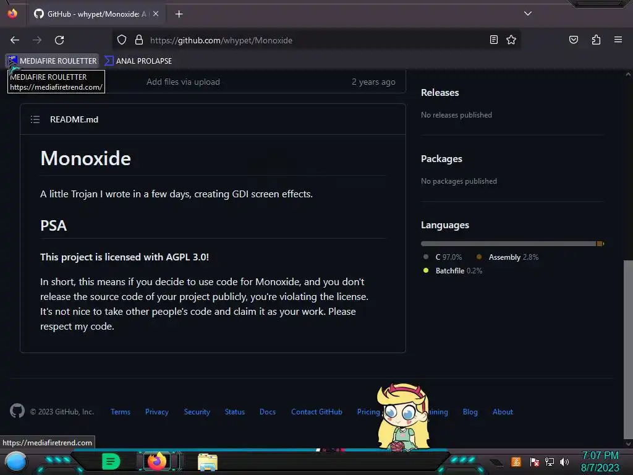Image resolution: width=633 pixels, height=475 pixels.
Task: Toggle reader view icon in address bar
Action: [494, 40]
